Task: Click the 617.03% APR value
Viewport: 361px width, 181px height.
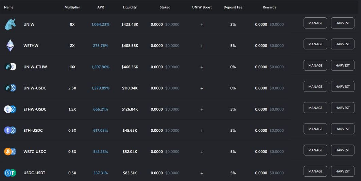Action: click(101, 131)
